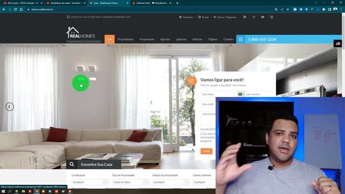Click the Seu email input field

click(x=208, y=104)
